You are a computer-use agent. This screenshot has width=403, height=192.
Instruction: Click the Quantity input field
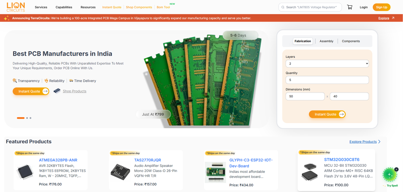coord(327,80)
